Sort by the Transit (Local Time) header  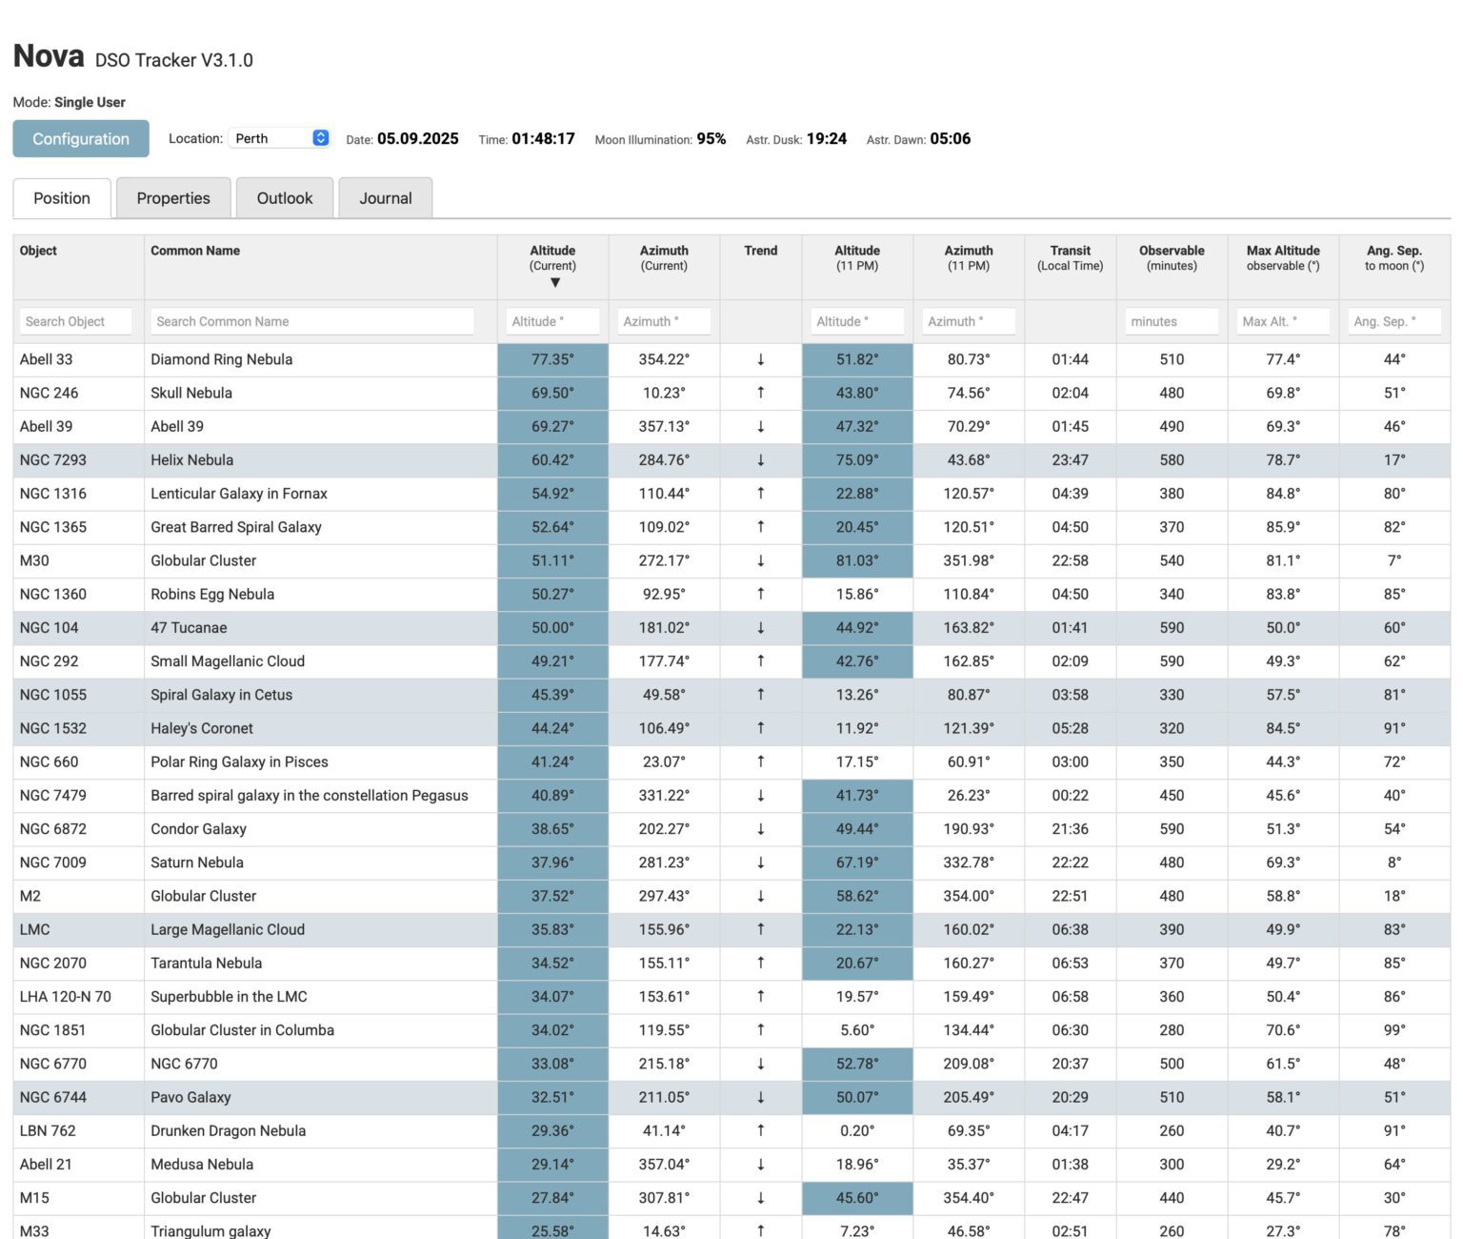coord(1070,258)
